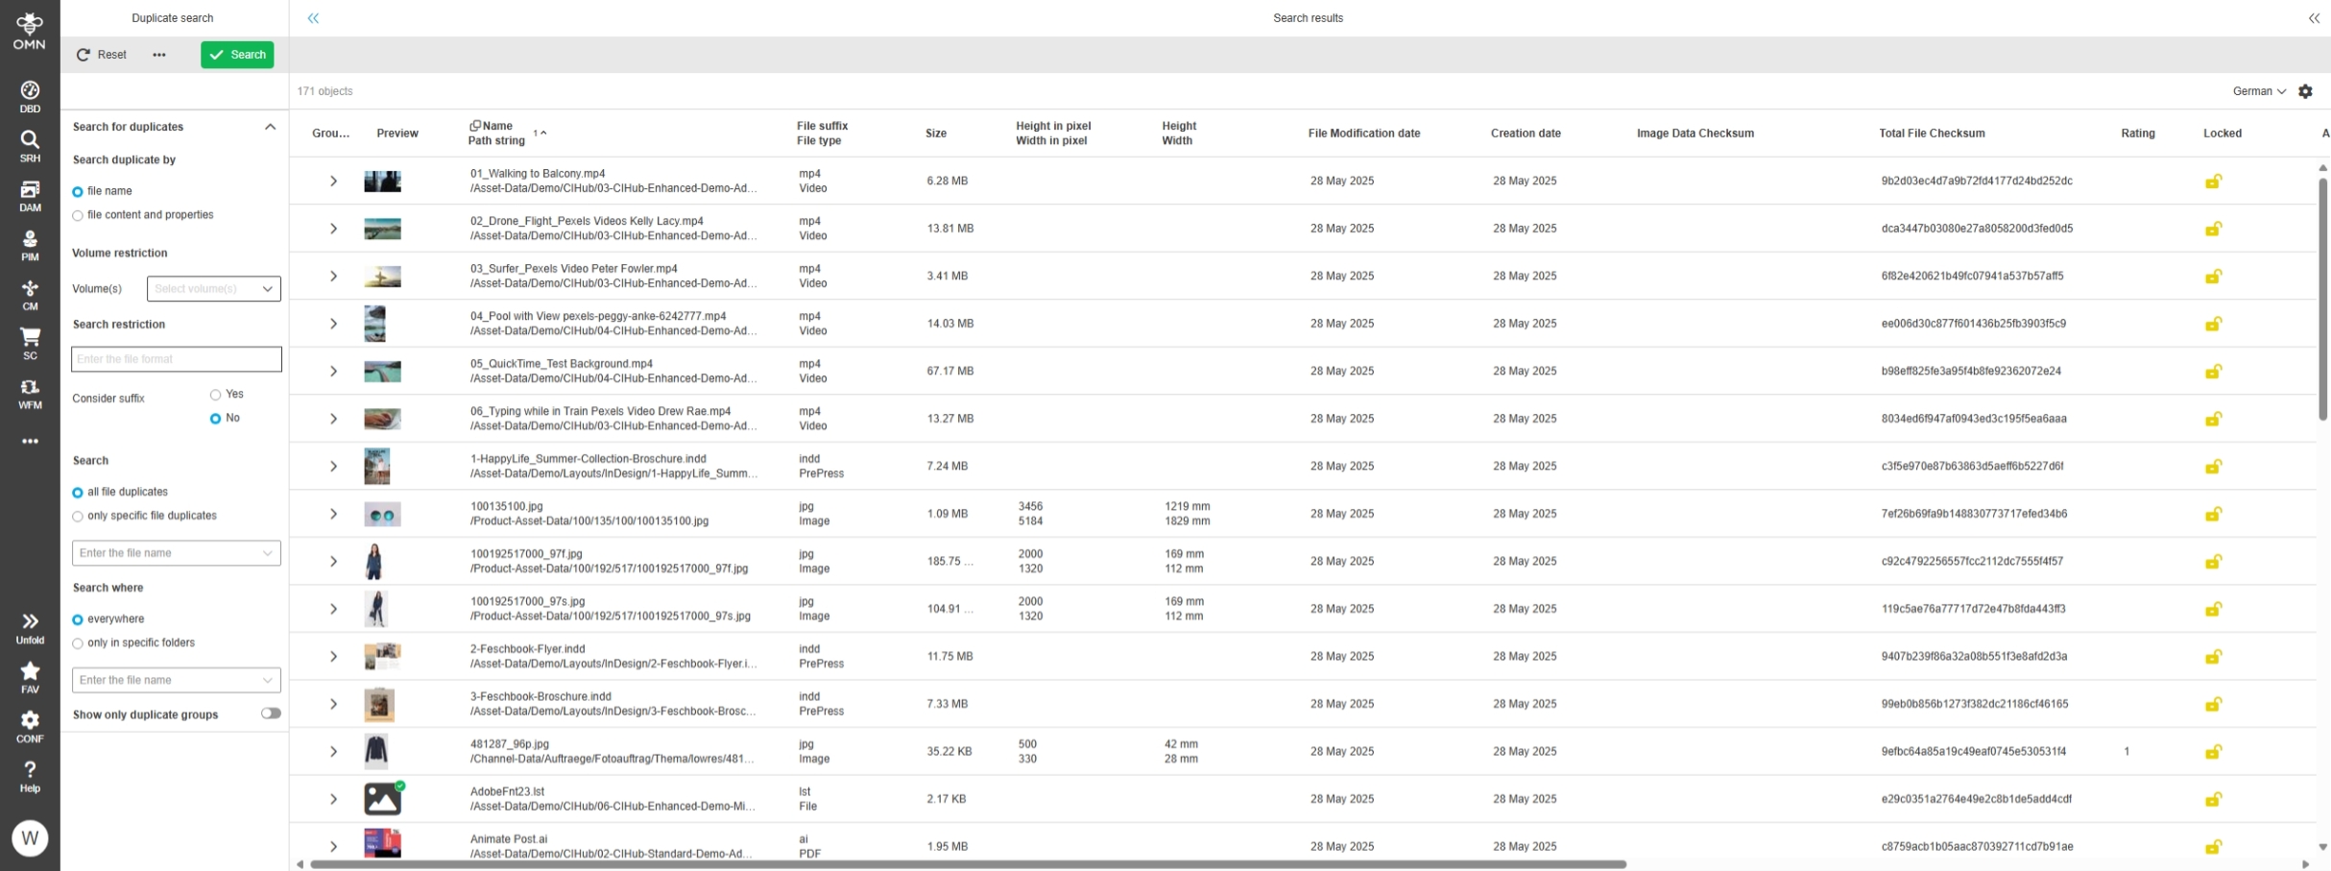Open the FAV favorites
The image size is (2331, 871).
pyautogui.click(x=30, y=678)
